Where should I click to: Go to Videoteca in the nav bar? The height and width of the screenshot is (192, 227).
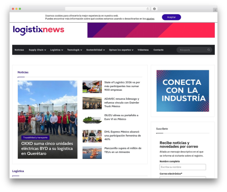pos(143,50)
